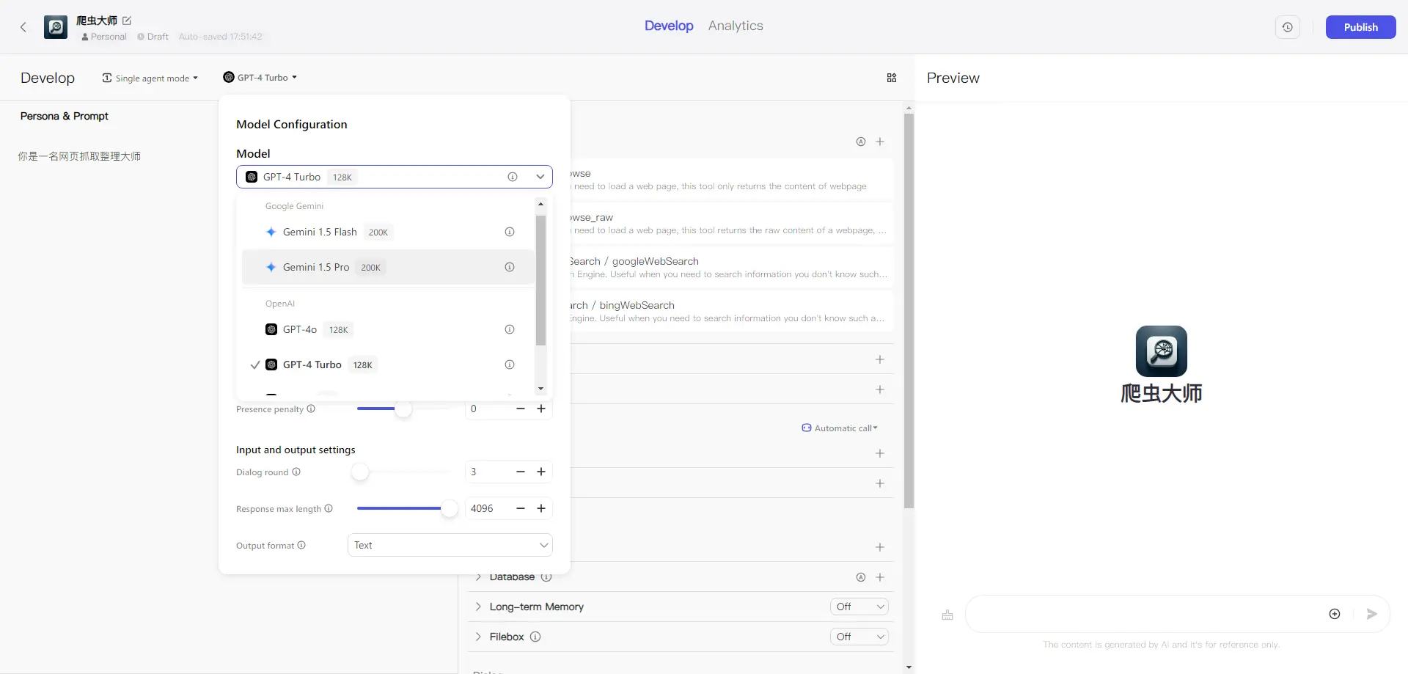Add a plugin with the top plus icon
The height and width of the screenshot is (674, 1408).
[880, 142]
